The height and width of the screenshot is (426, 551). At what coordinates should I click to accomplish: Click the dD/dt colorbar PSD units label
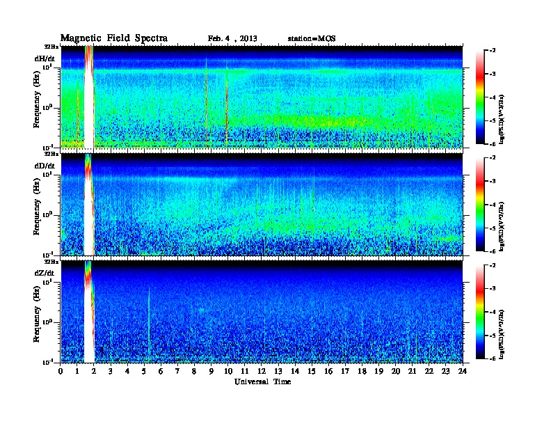tap(502, 226)
